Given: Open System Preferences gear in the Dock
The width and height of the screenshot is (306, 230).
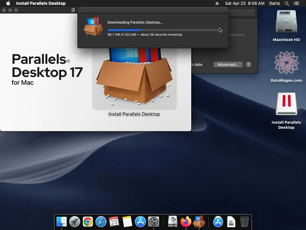Looking at the screenshot, I should pyautogui.click(x=154, y=222).
